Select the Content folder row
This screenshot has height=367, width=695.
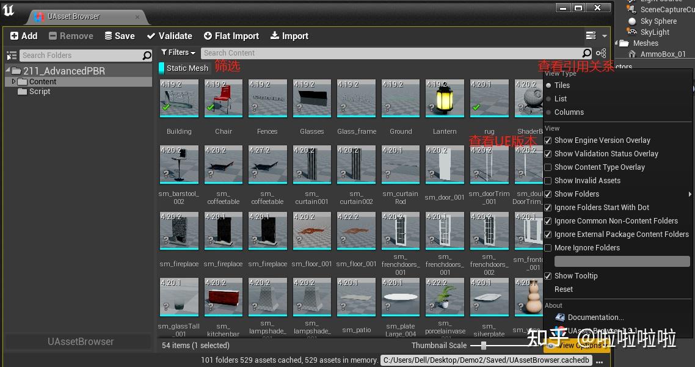[78, 82]
